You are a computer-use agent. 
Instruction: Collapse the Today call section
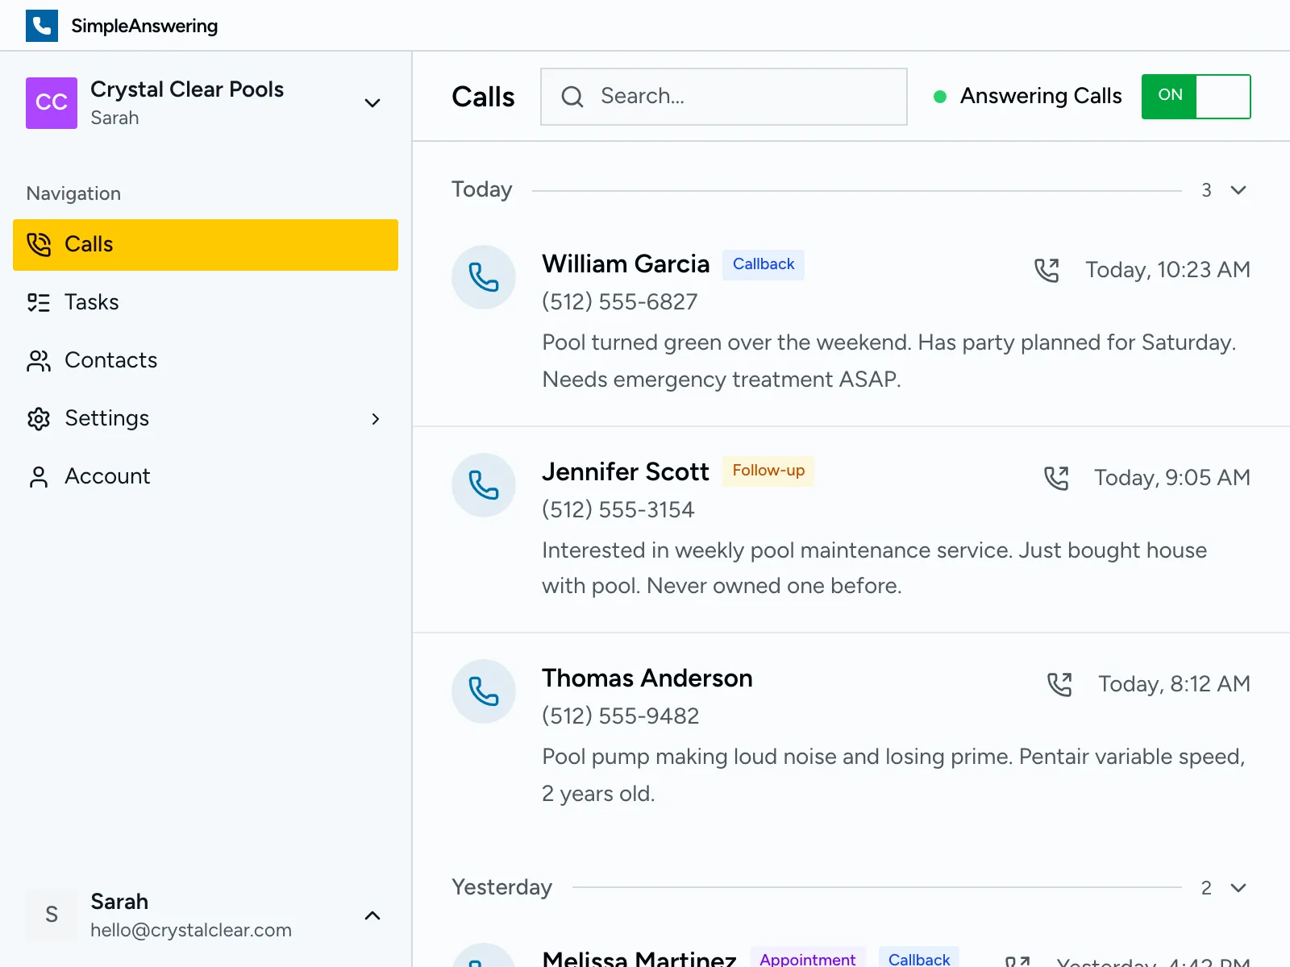click(1238, 190)
